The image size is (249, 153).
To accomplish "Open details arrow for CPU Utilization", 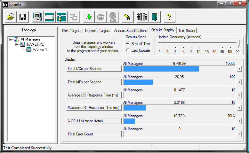I will point(239,121).
